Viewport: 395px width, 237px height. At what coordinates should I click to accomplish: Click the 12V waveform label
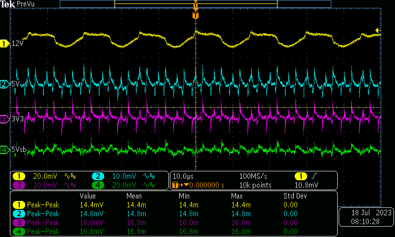(18, 43)
